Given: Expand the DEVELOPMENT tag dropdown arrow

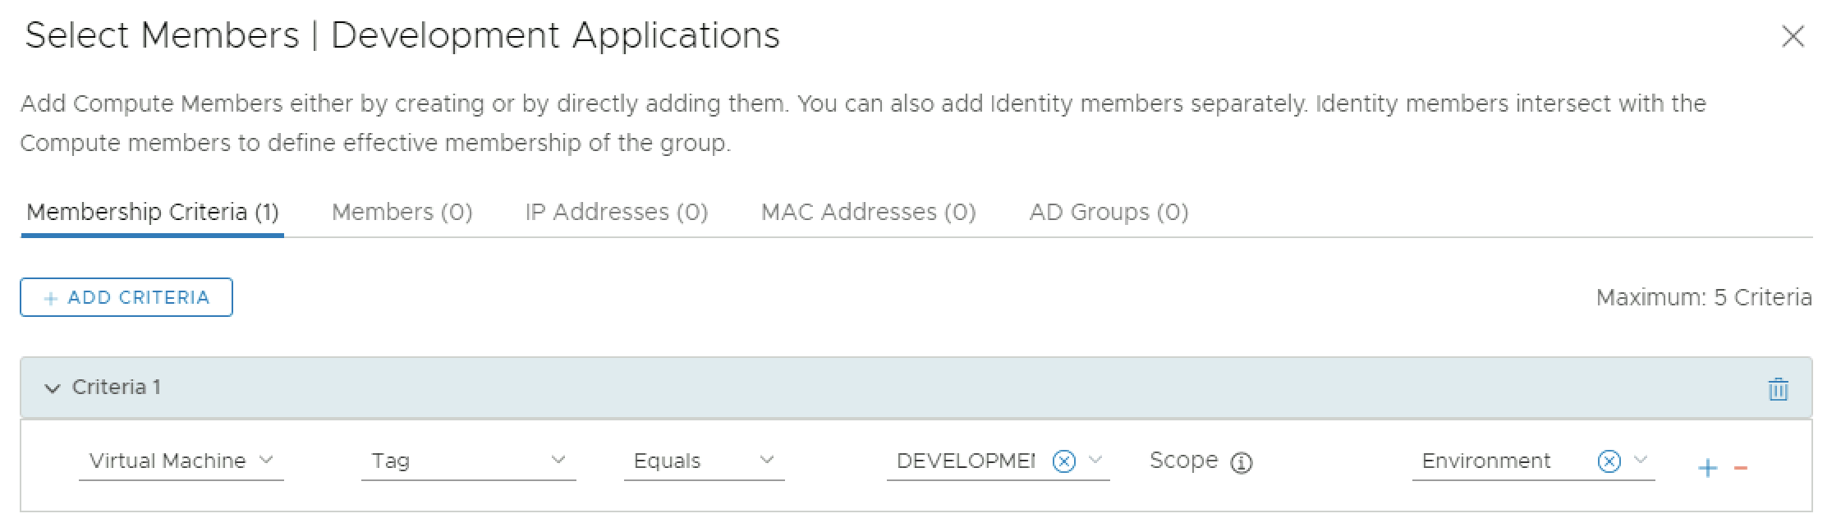Looking at the screenshot, I should (1095, 460).
